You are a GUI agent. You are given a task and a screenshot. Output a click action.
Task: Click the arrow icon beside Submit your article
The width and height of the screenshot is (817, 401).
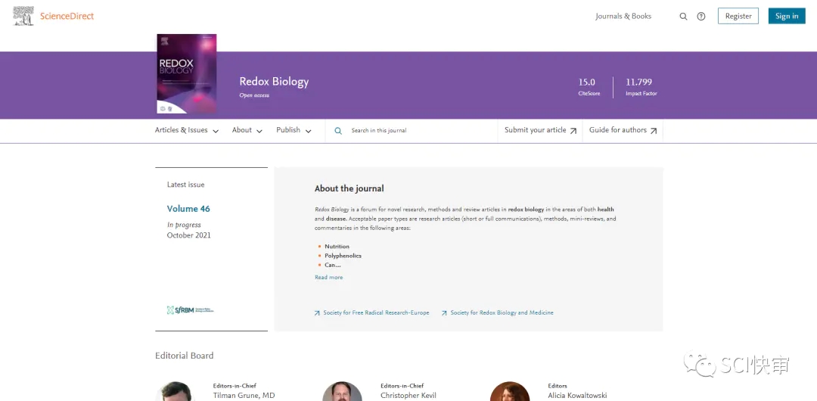[573, 131]
